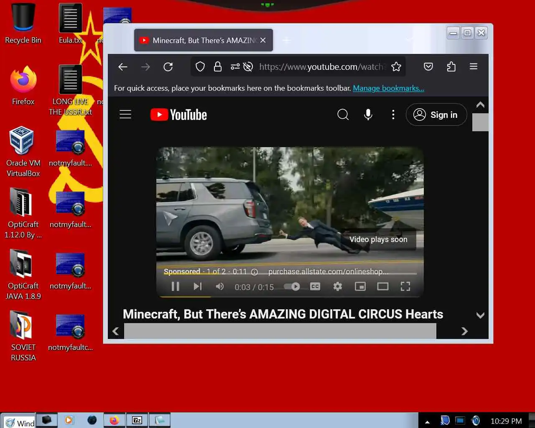Skip to the next video

pos(198,286)
